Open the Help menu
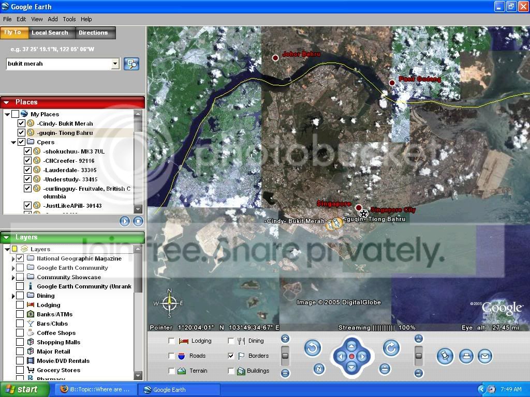The width and height of the screenshot is (530, 397). click(x=86, y=19)
